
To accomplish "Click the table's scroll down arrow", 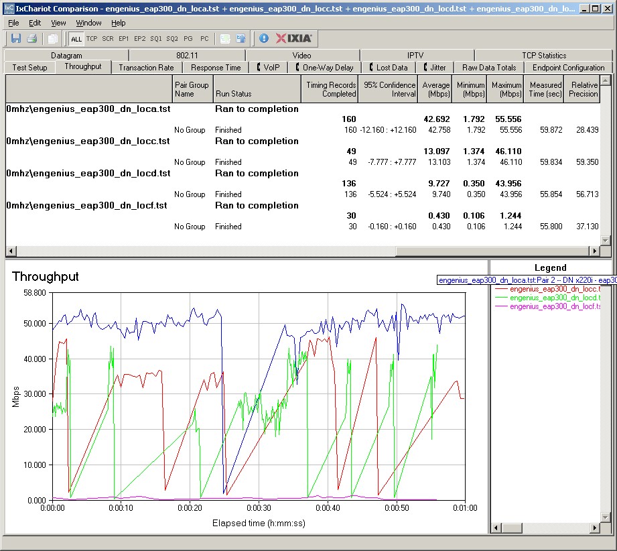I will point(606,240).
